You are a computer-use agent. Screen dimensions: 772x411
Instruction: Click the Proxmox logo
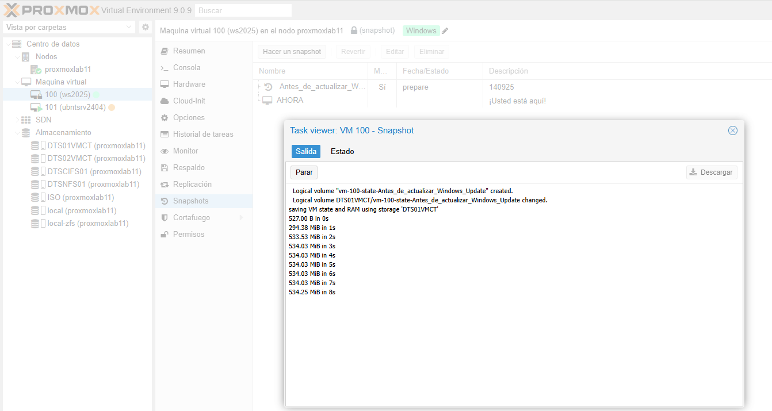click(x=51, y=10)
